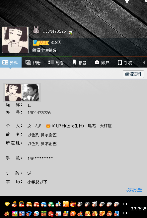Click the birthday crown icon beside 10月7日
The height and width of the screenshot is (218, 147).
click(x=48, y=126)
